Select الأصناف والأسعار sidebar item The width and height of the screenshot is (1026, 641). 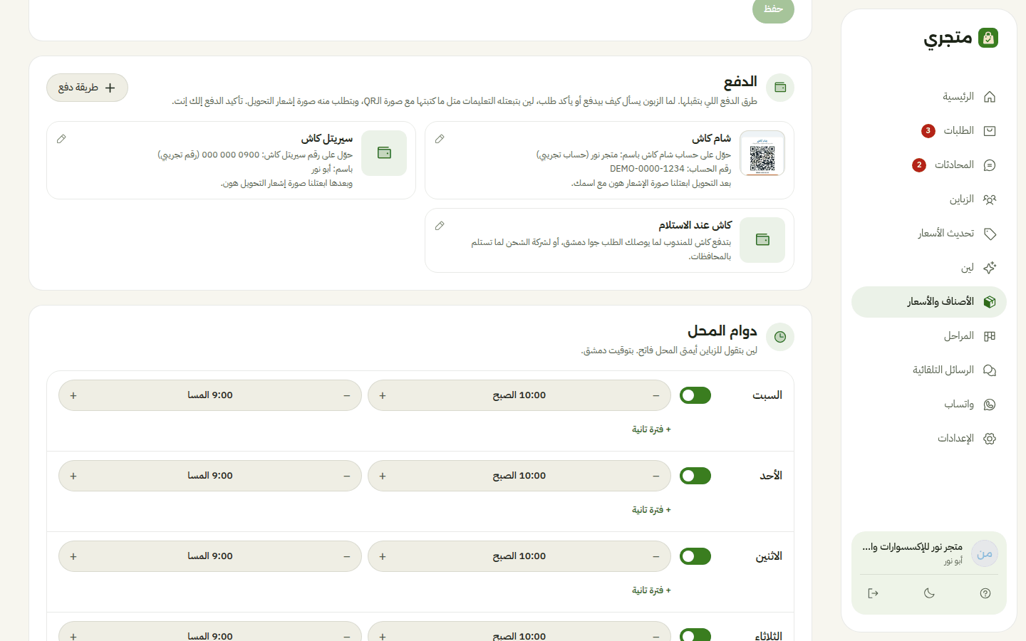coord(929,302)
